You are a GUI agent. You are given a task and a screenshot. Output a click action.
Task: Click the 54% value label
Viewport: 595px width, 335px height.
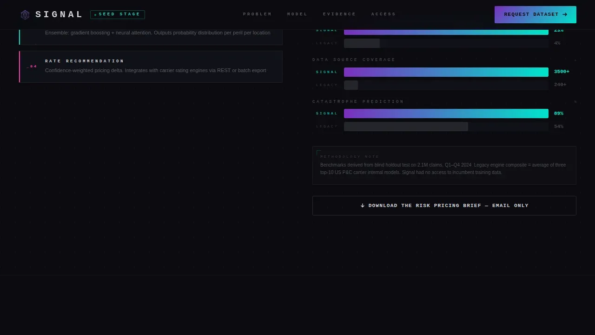pos(559,127)
